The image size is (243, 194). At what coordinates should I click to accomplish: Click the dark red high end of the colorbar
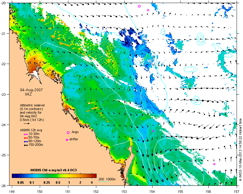(94, 176)
